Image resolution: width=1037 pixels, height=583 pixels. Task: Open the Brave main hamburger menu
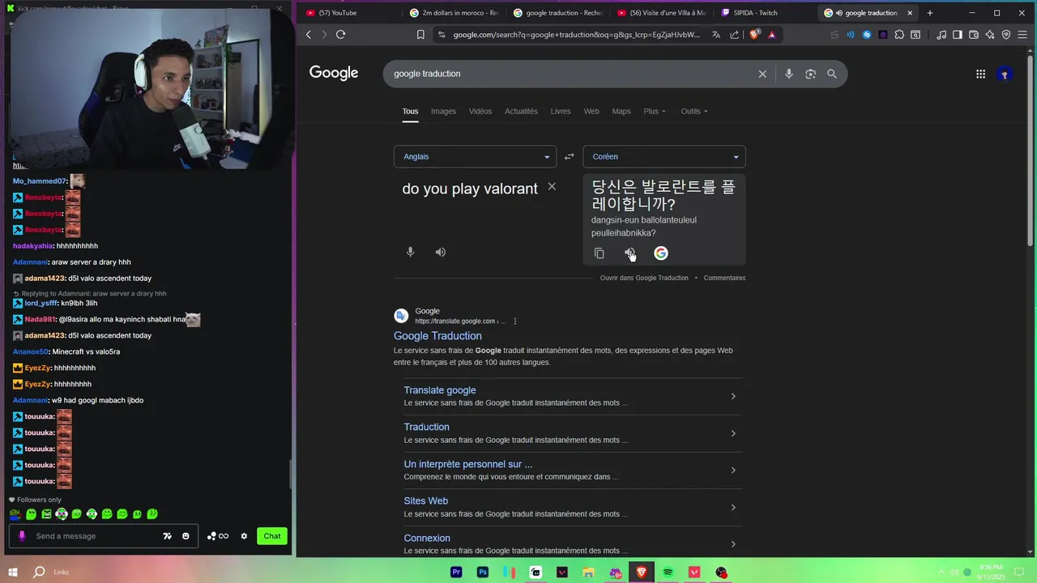[x=1023, y=35]
